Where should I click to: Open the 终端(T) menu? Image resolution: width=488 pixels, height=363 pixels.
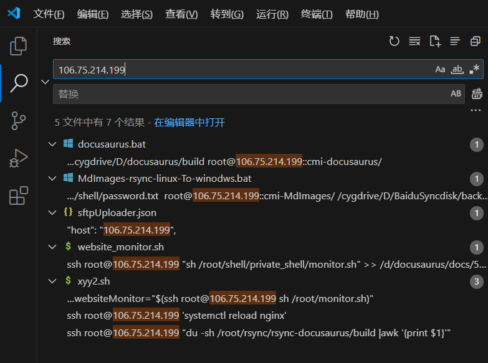coord(317,14)
